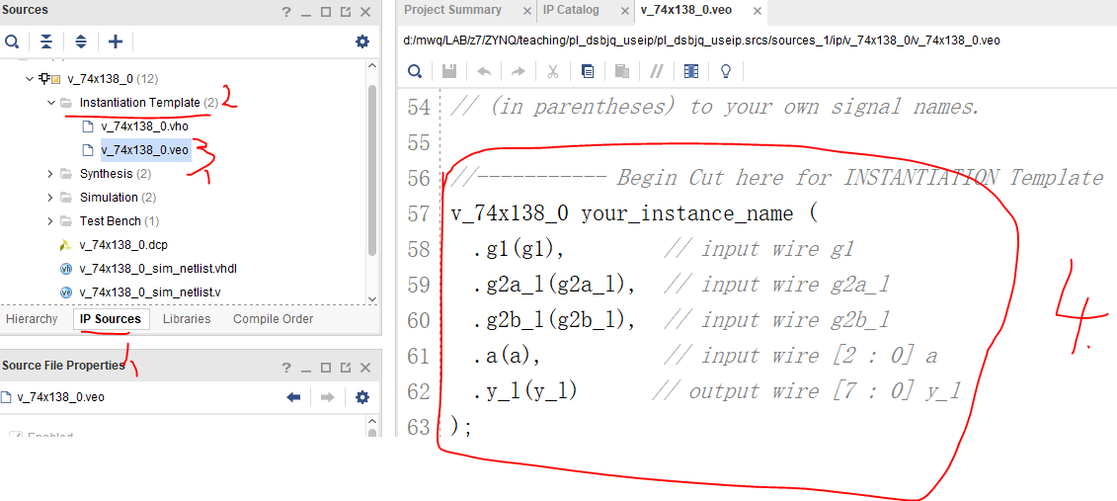Add sources with the plus icon

coord(116,42)
